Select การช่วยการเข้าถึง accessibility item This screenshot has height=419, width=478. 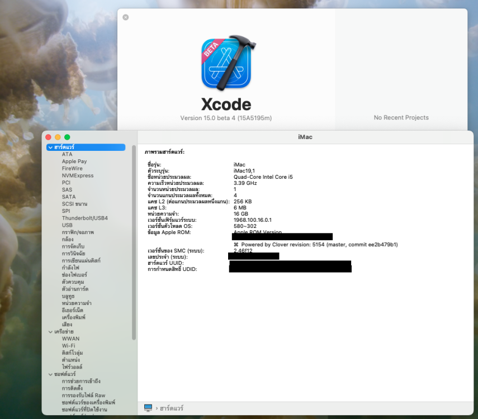coord(81,381)
